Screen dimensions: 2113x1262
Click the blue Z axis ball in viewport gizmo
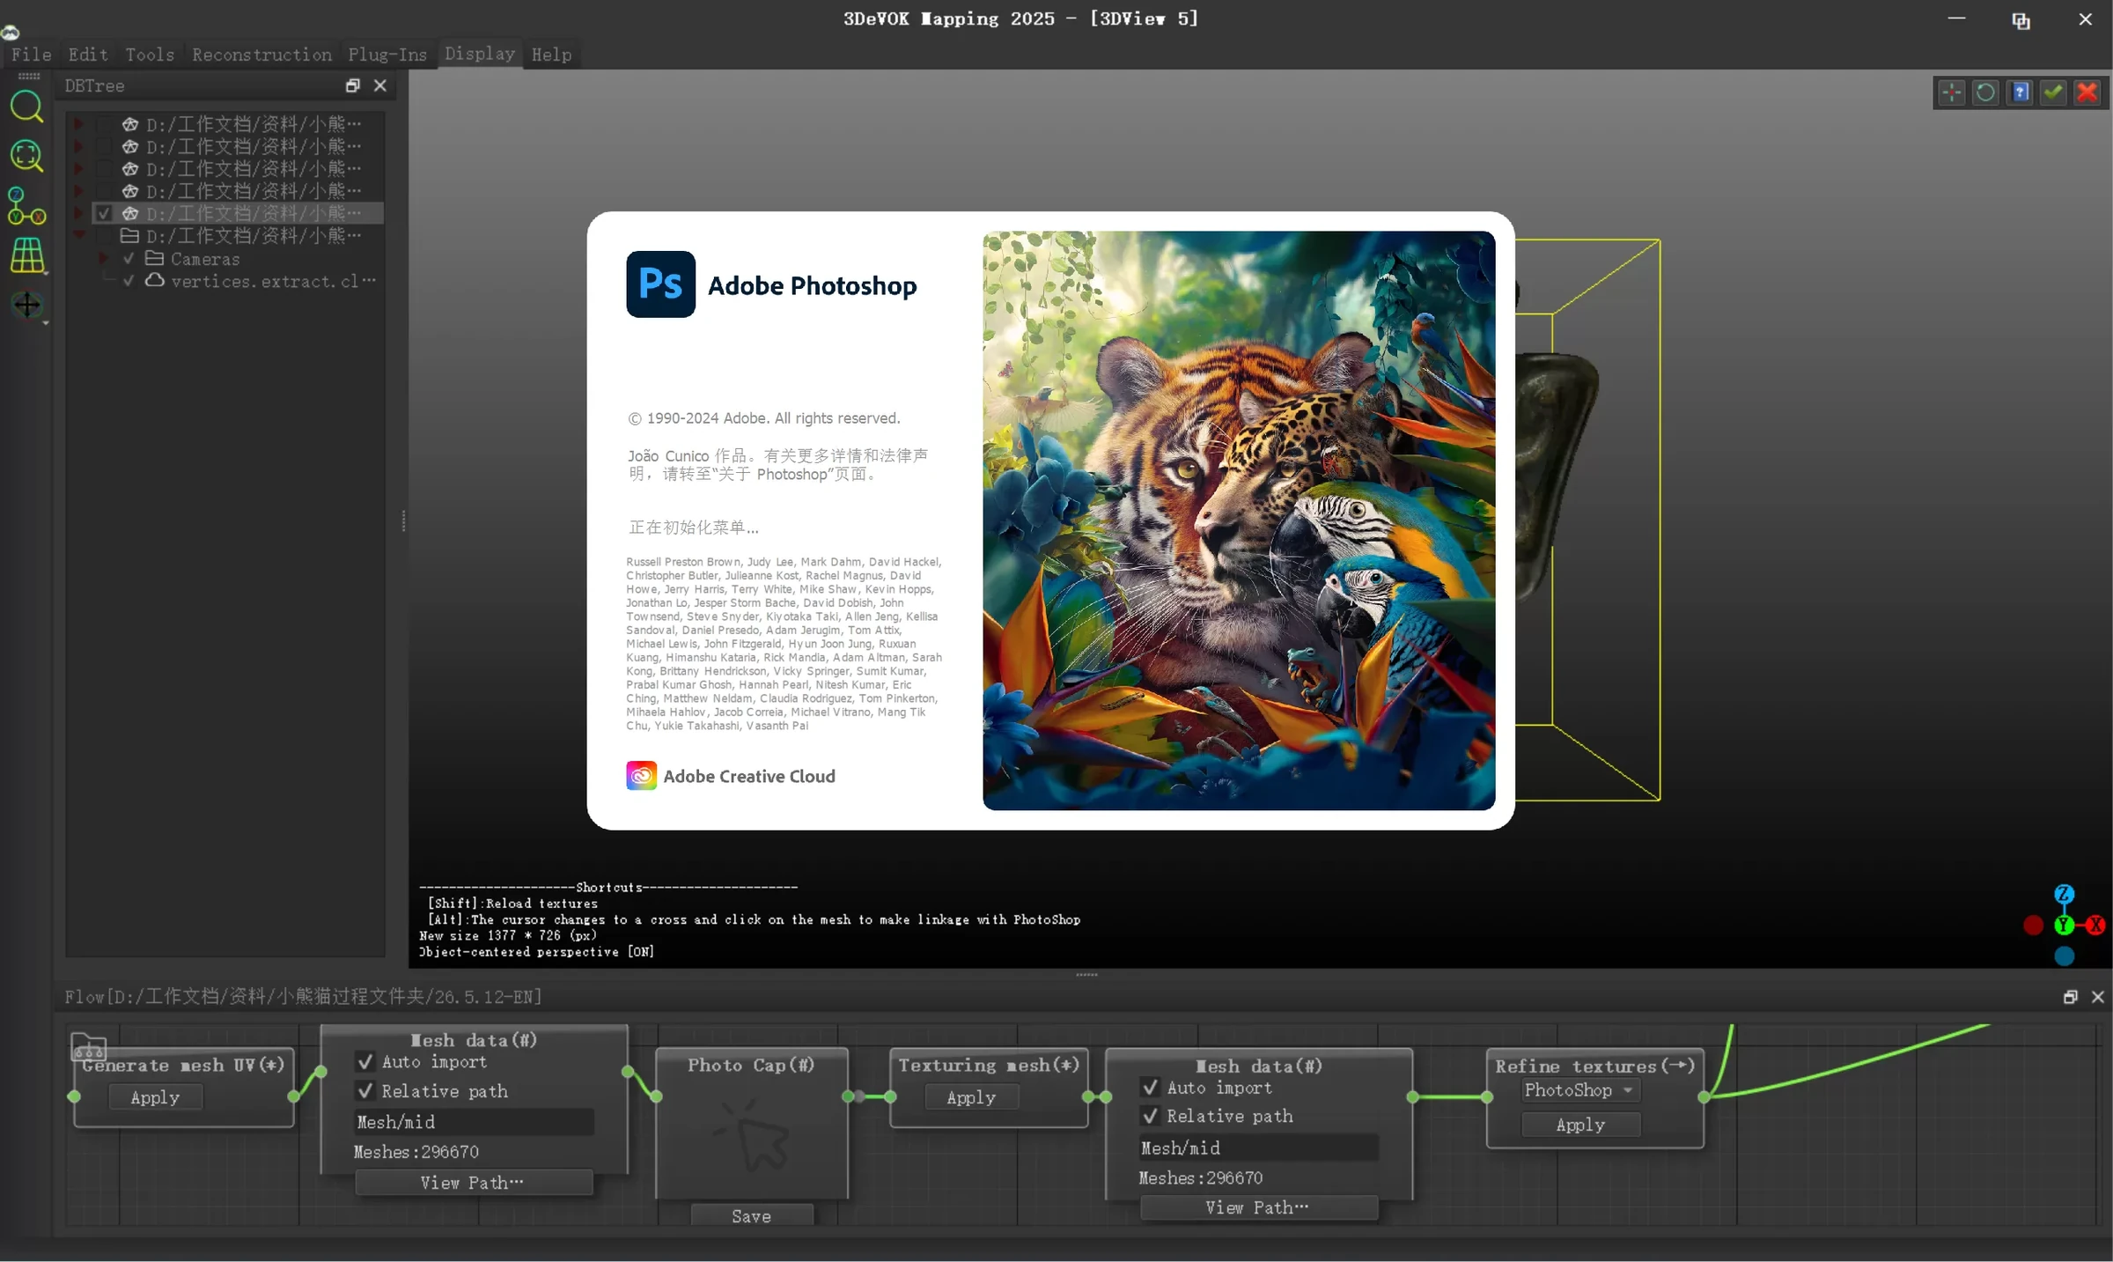click(2065, 895)
